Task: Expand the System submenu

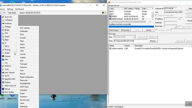Action: coord(10,53)
